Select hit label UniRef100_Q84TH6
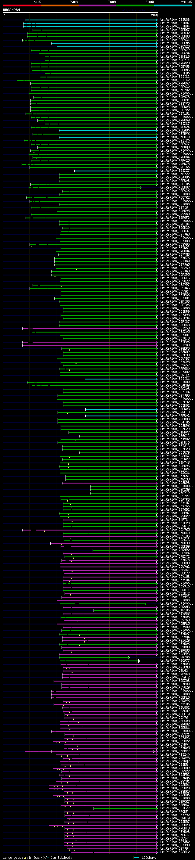The image size is (195, 860). click(x=175, y=422)
